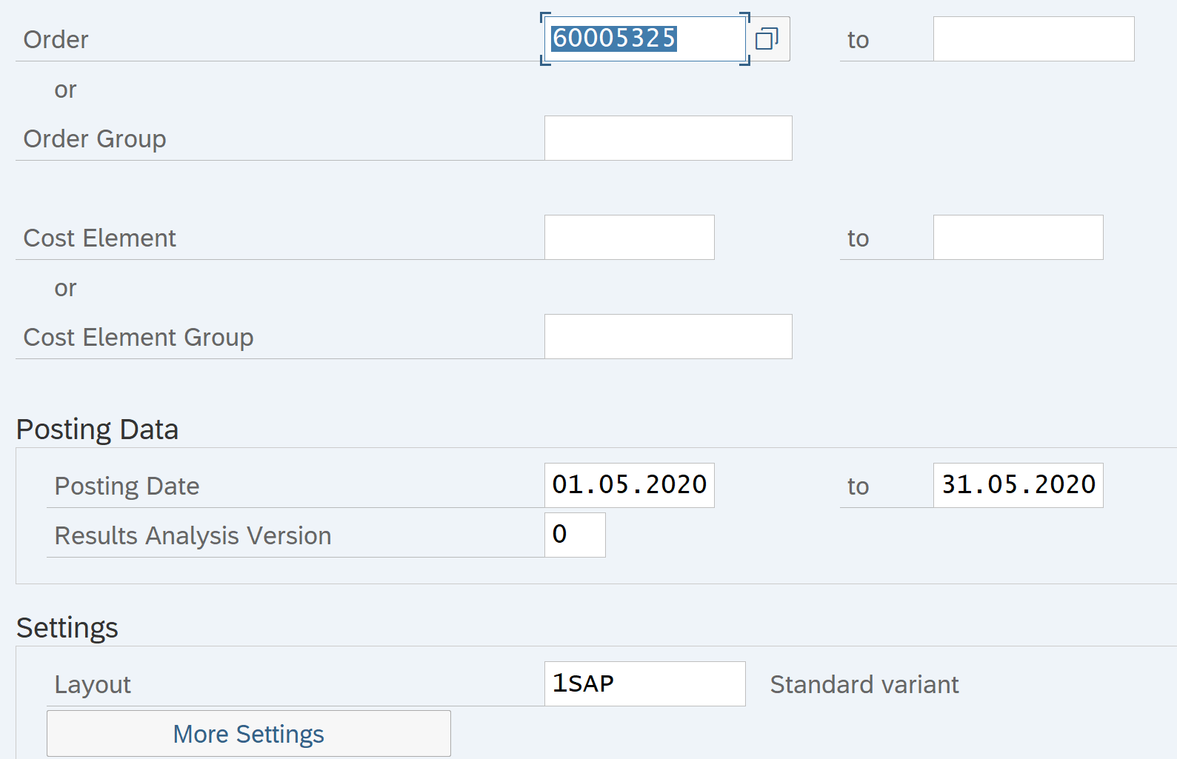Click the Posting Date end field 31.05.2020
Viewport: 1177px width, 759px height.
pyautogui.click(x=1017, y=485)
